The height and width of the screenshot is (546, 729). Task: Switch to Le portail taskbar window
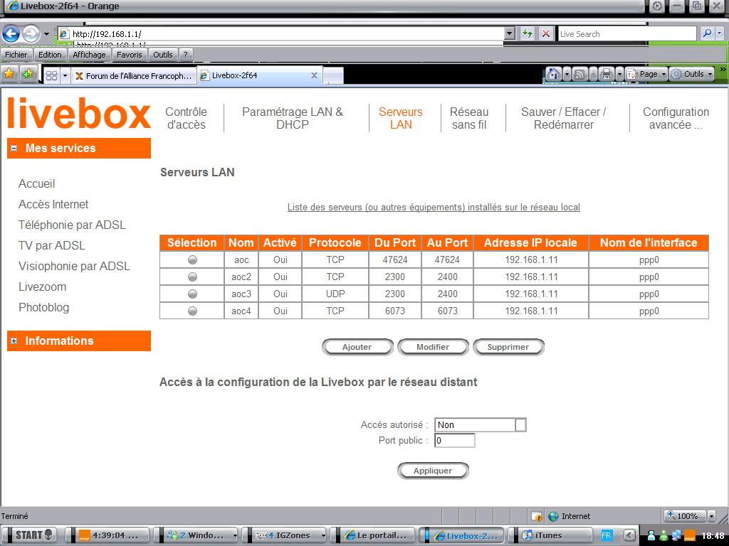tap(376, 535)
